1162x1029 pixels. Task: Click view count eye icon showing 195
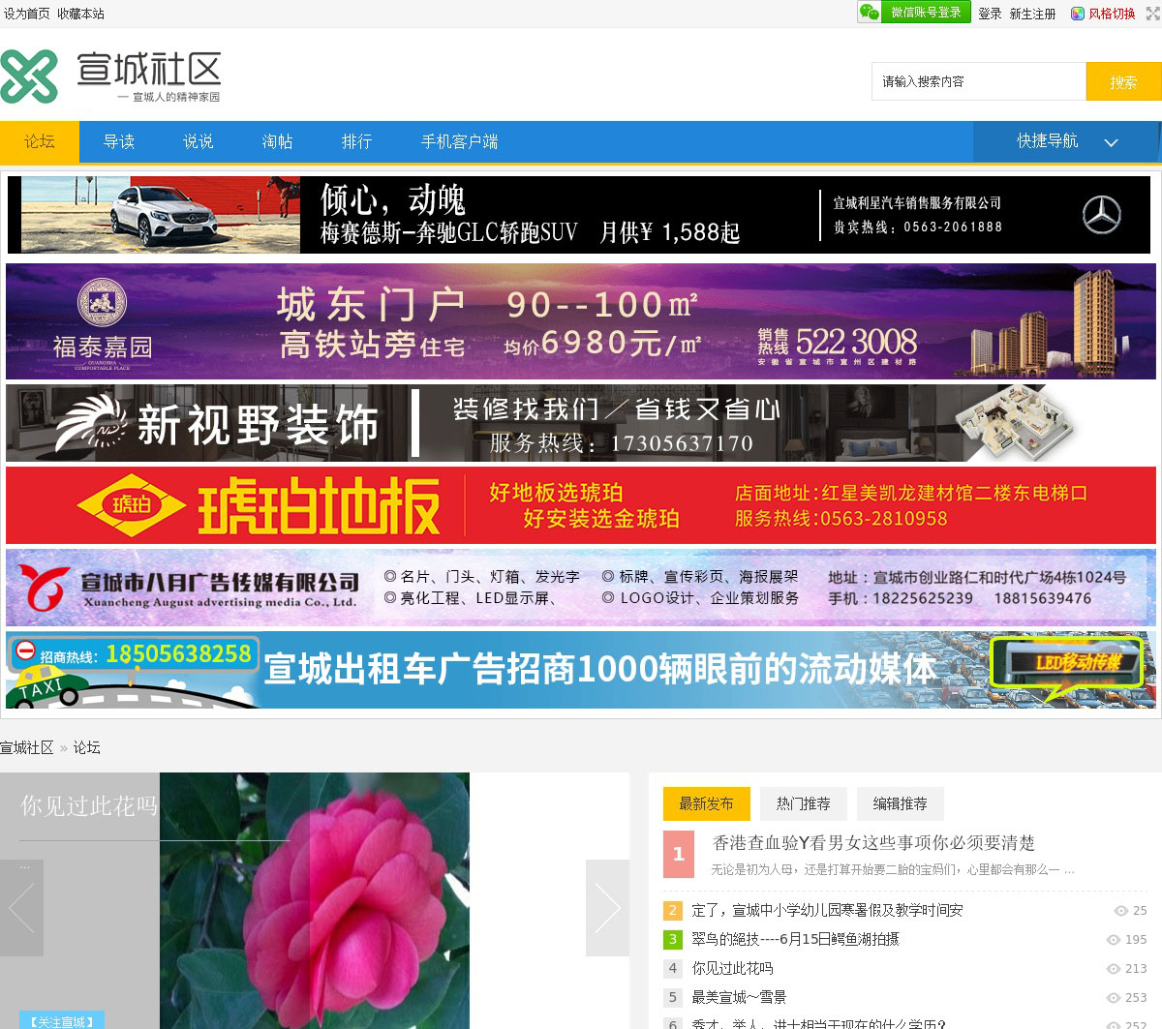click(x=1114, y=940)
